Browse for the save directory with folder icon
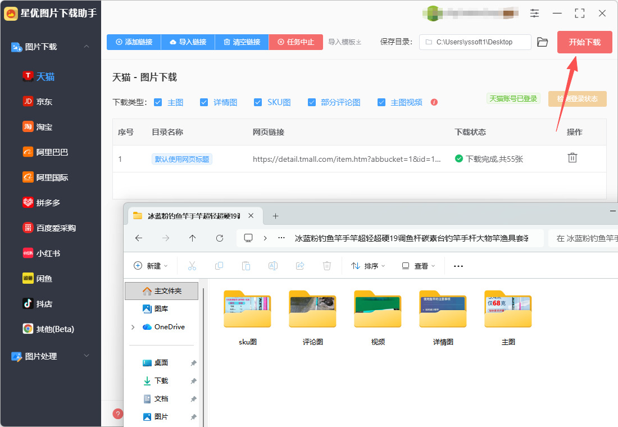The image size is (618, 427). point(543,42)
